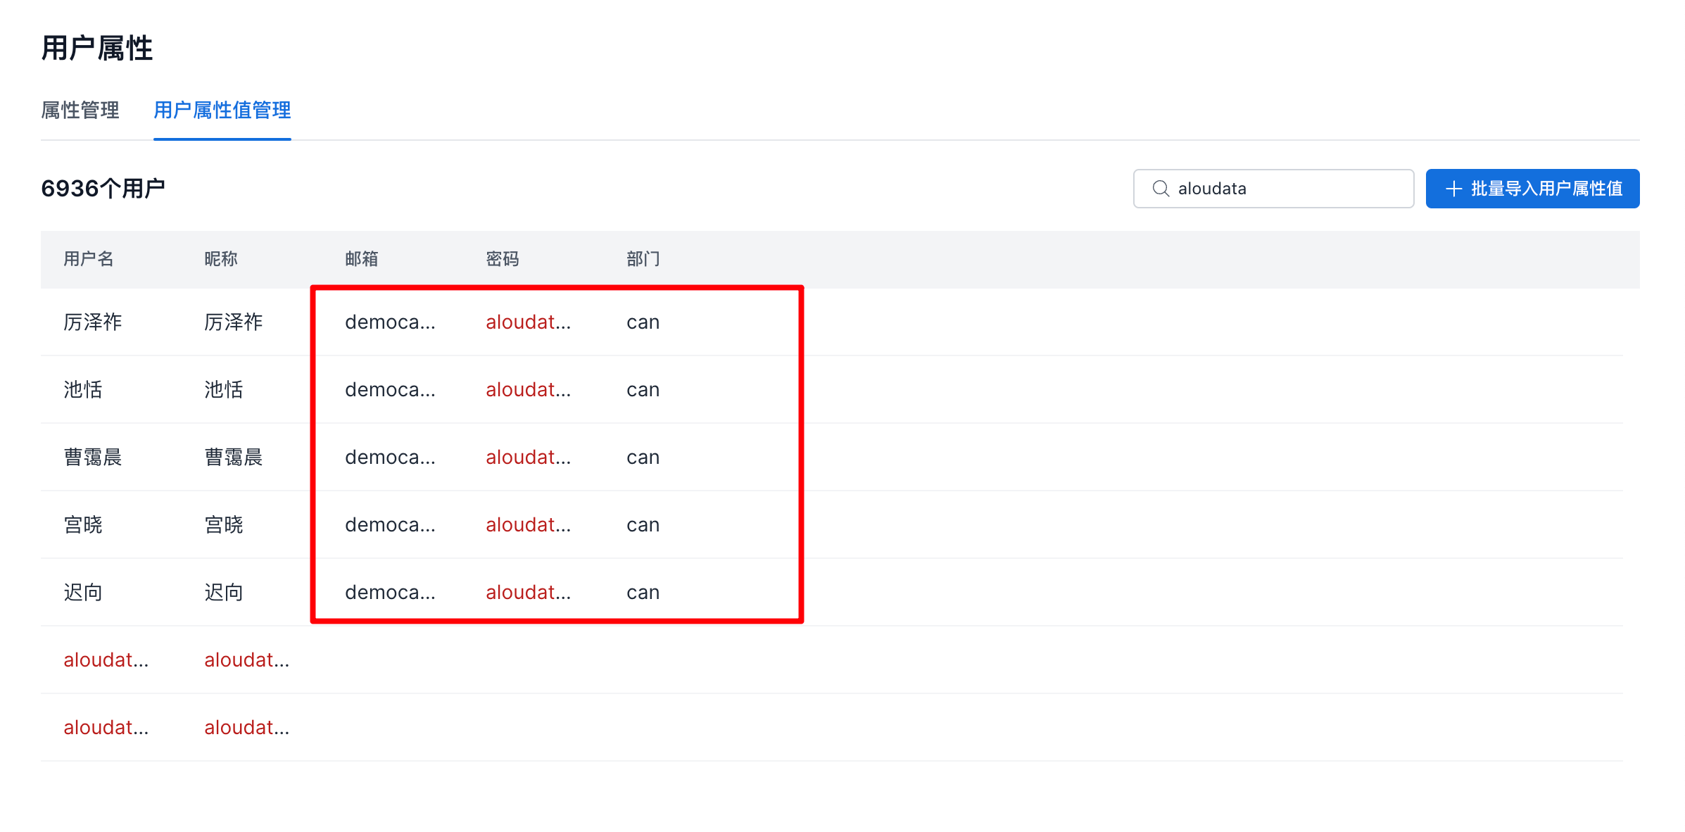Click 宫晓 user's department cell
The height and width of the screenshot is (832, 1685).
[643, 525]
